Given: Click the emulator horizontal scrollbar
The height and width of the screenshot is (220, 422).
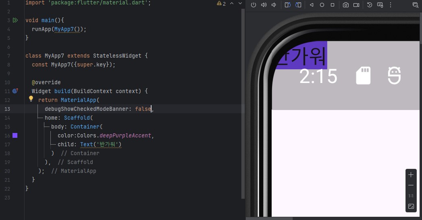Looking at the screenshot, I should tap(269, 218).
